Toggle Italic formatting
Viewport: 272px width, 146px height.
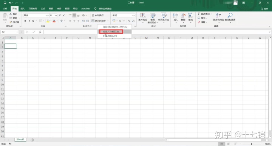[29, 21]
